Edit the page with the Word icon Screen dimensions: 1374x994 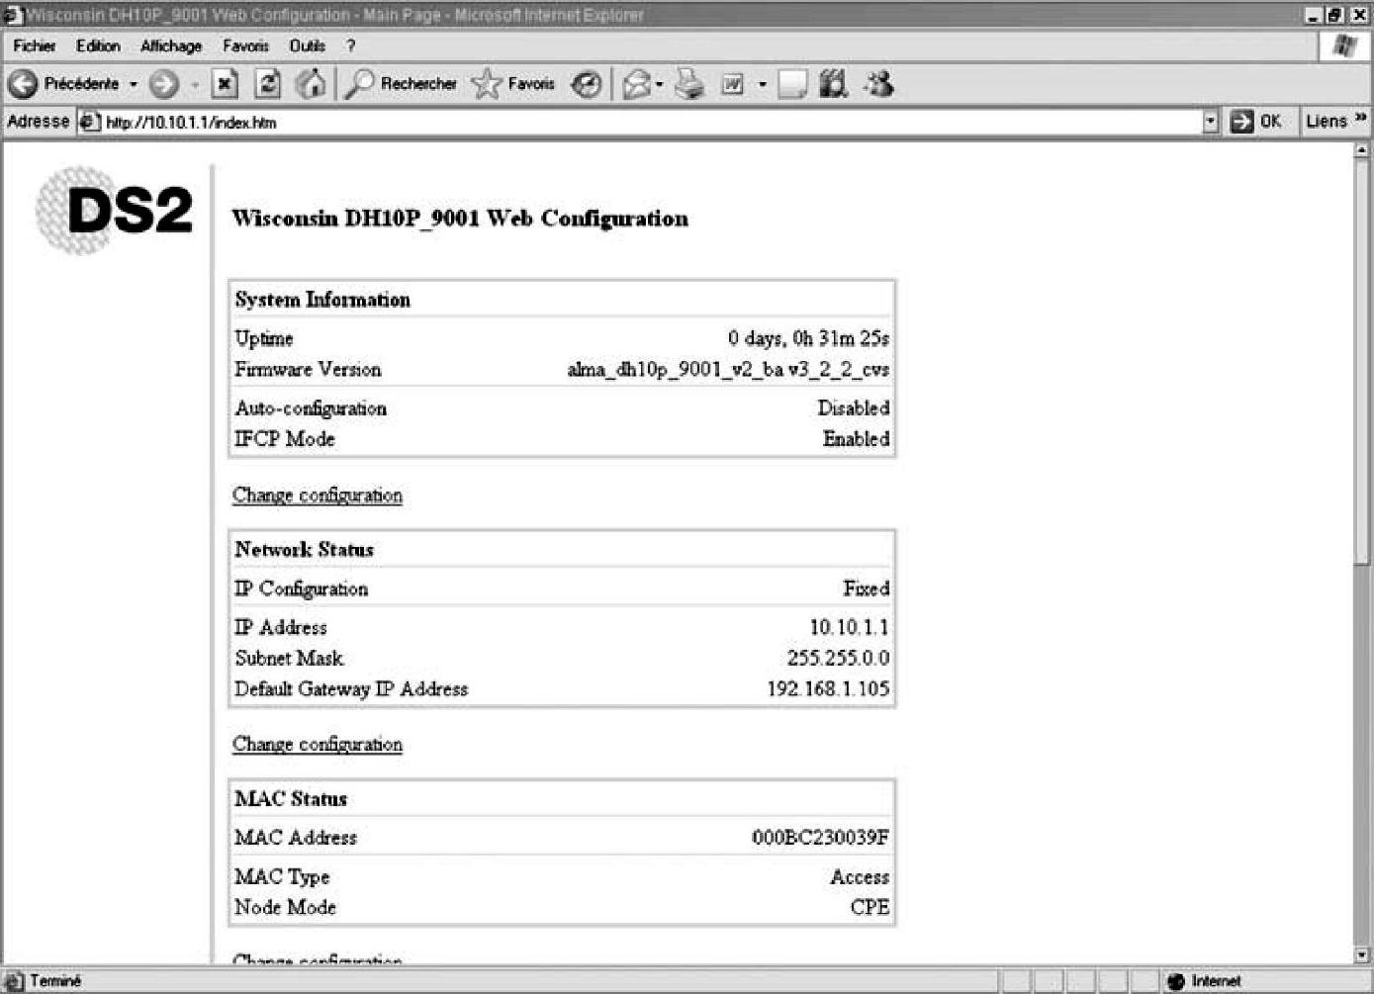point(733,84)
